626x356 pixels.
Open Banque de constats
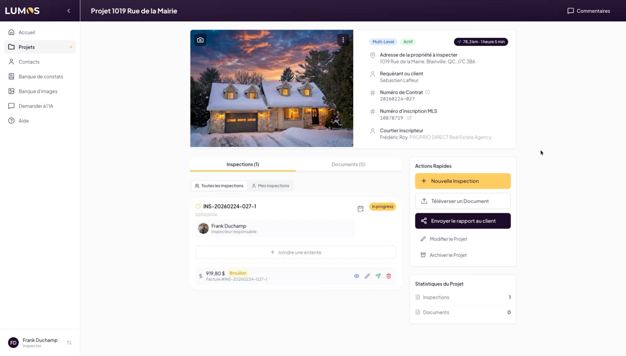40,76
